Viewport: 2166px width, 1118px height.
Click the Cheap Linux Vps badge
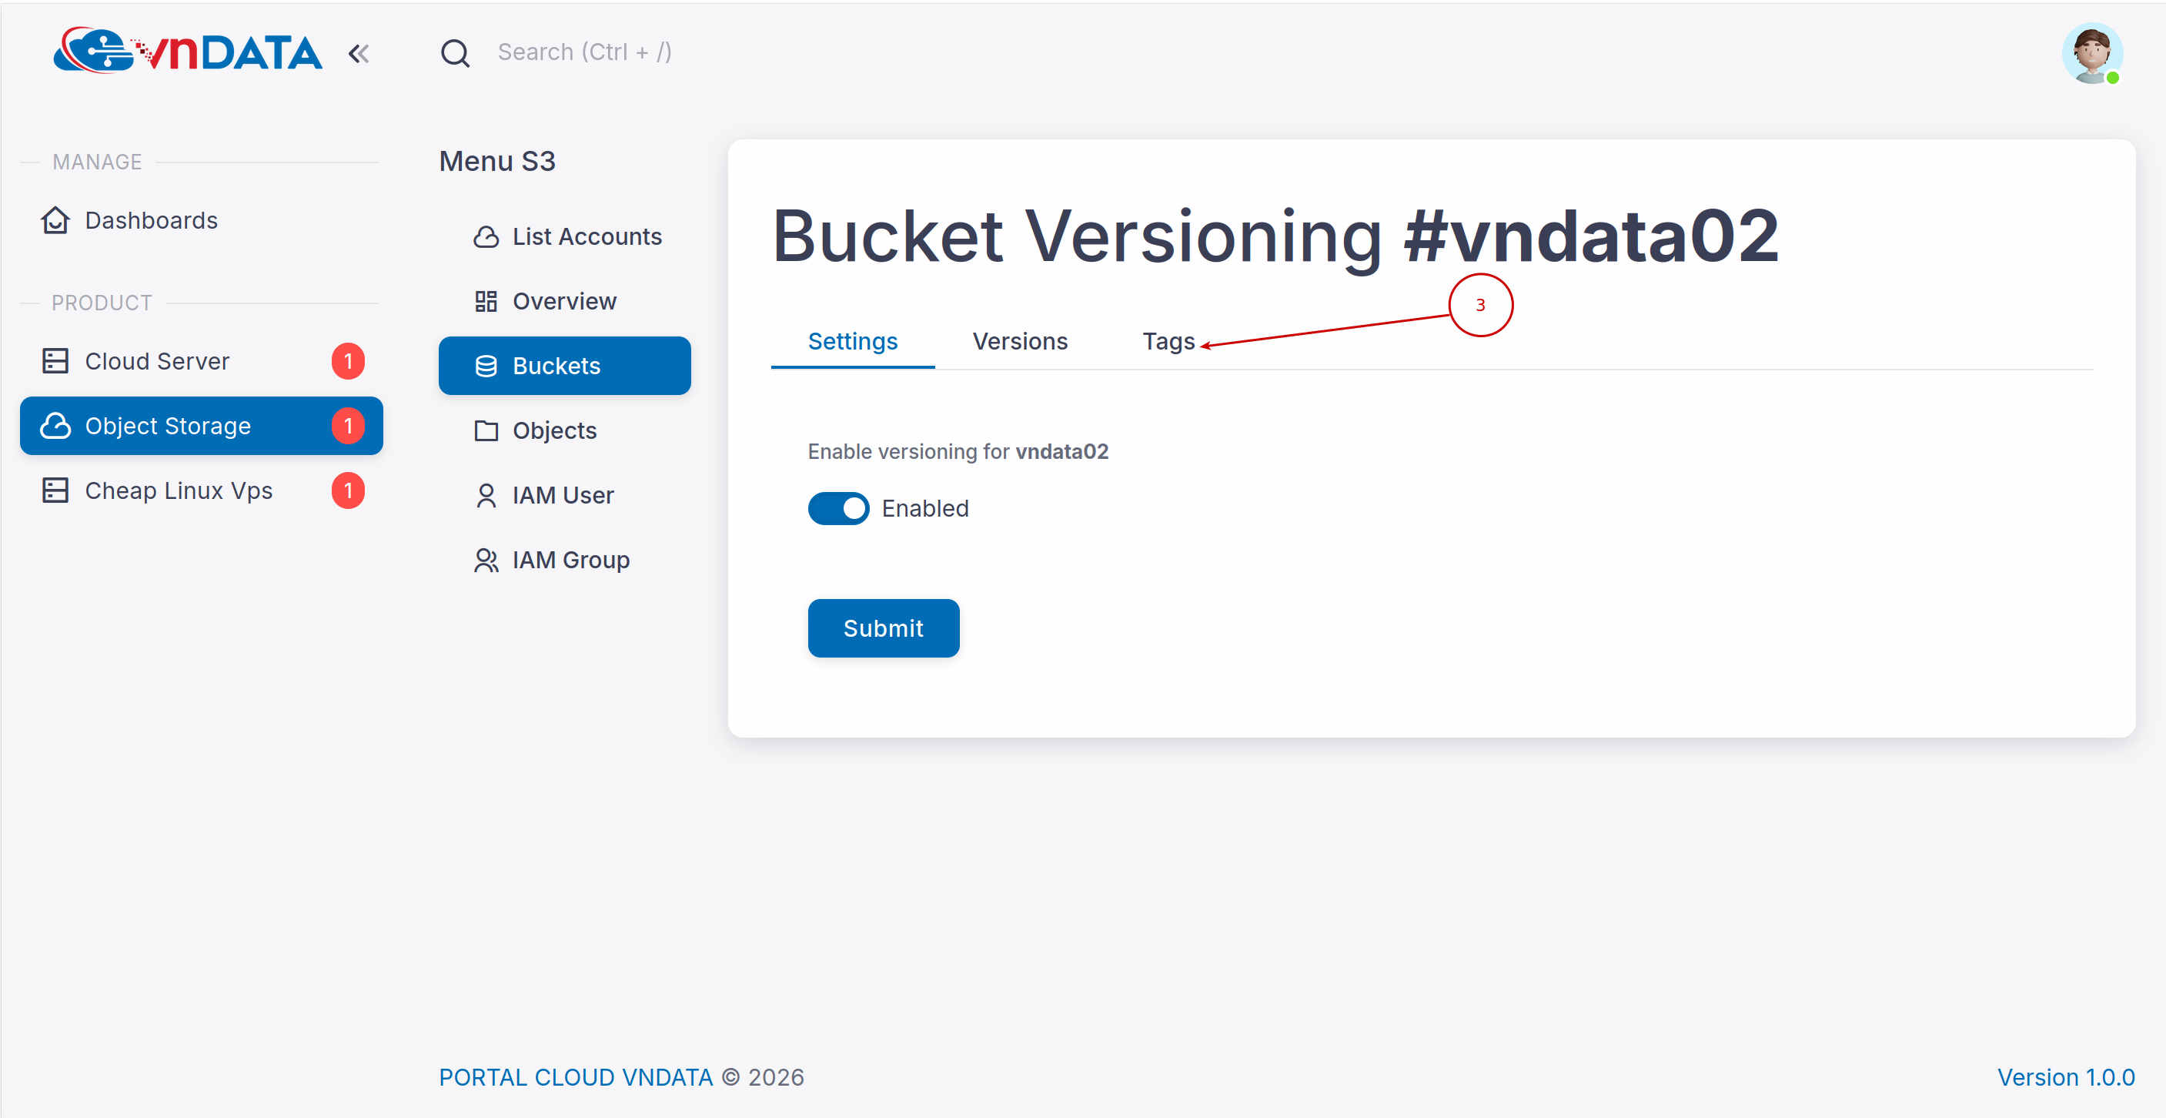347,490
